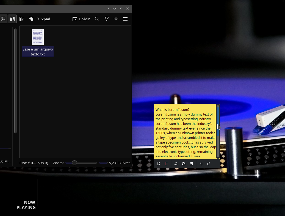Redo the last undone edit

209,163
